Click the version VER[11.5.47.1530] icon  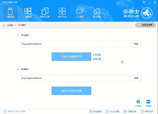(x=5, y=111)
